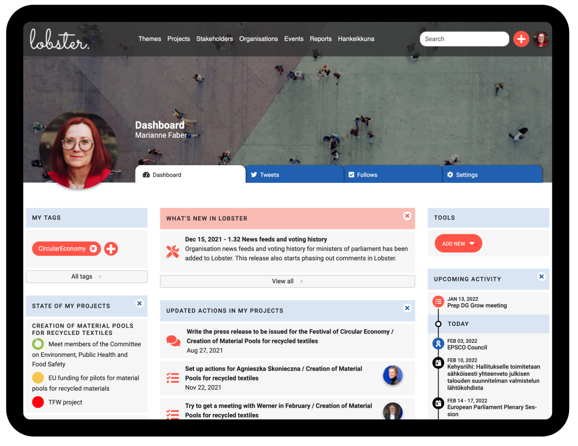Click Marianne Faber's large profile photo
This screenshot has width=578, height=446.
click(x=79, y=150)
